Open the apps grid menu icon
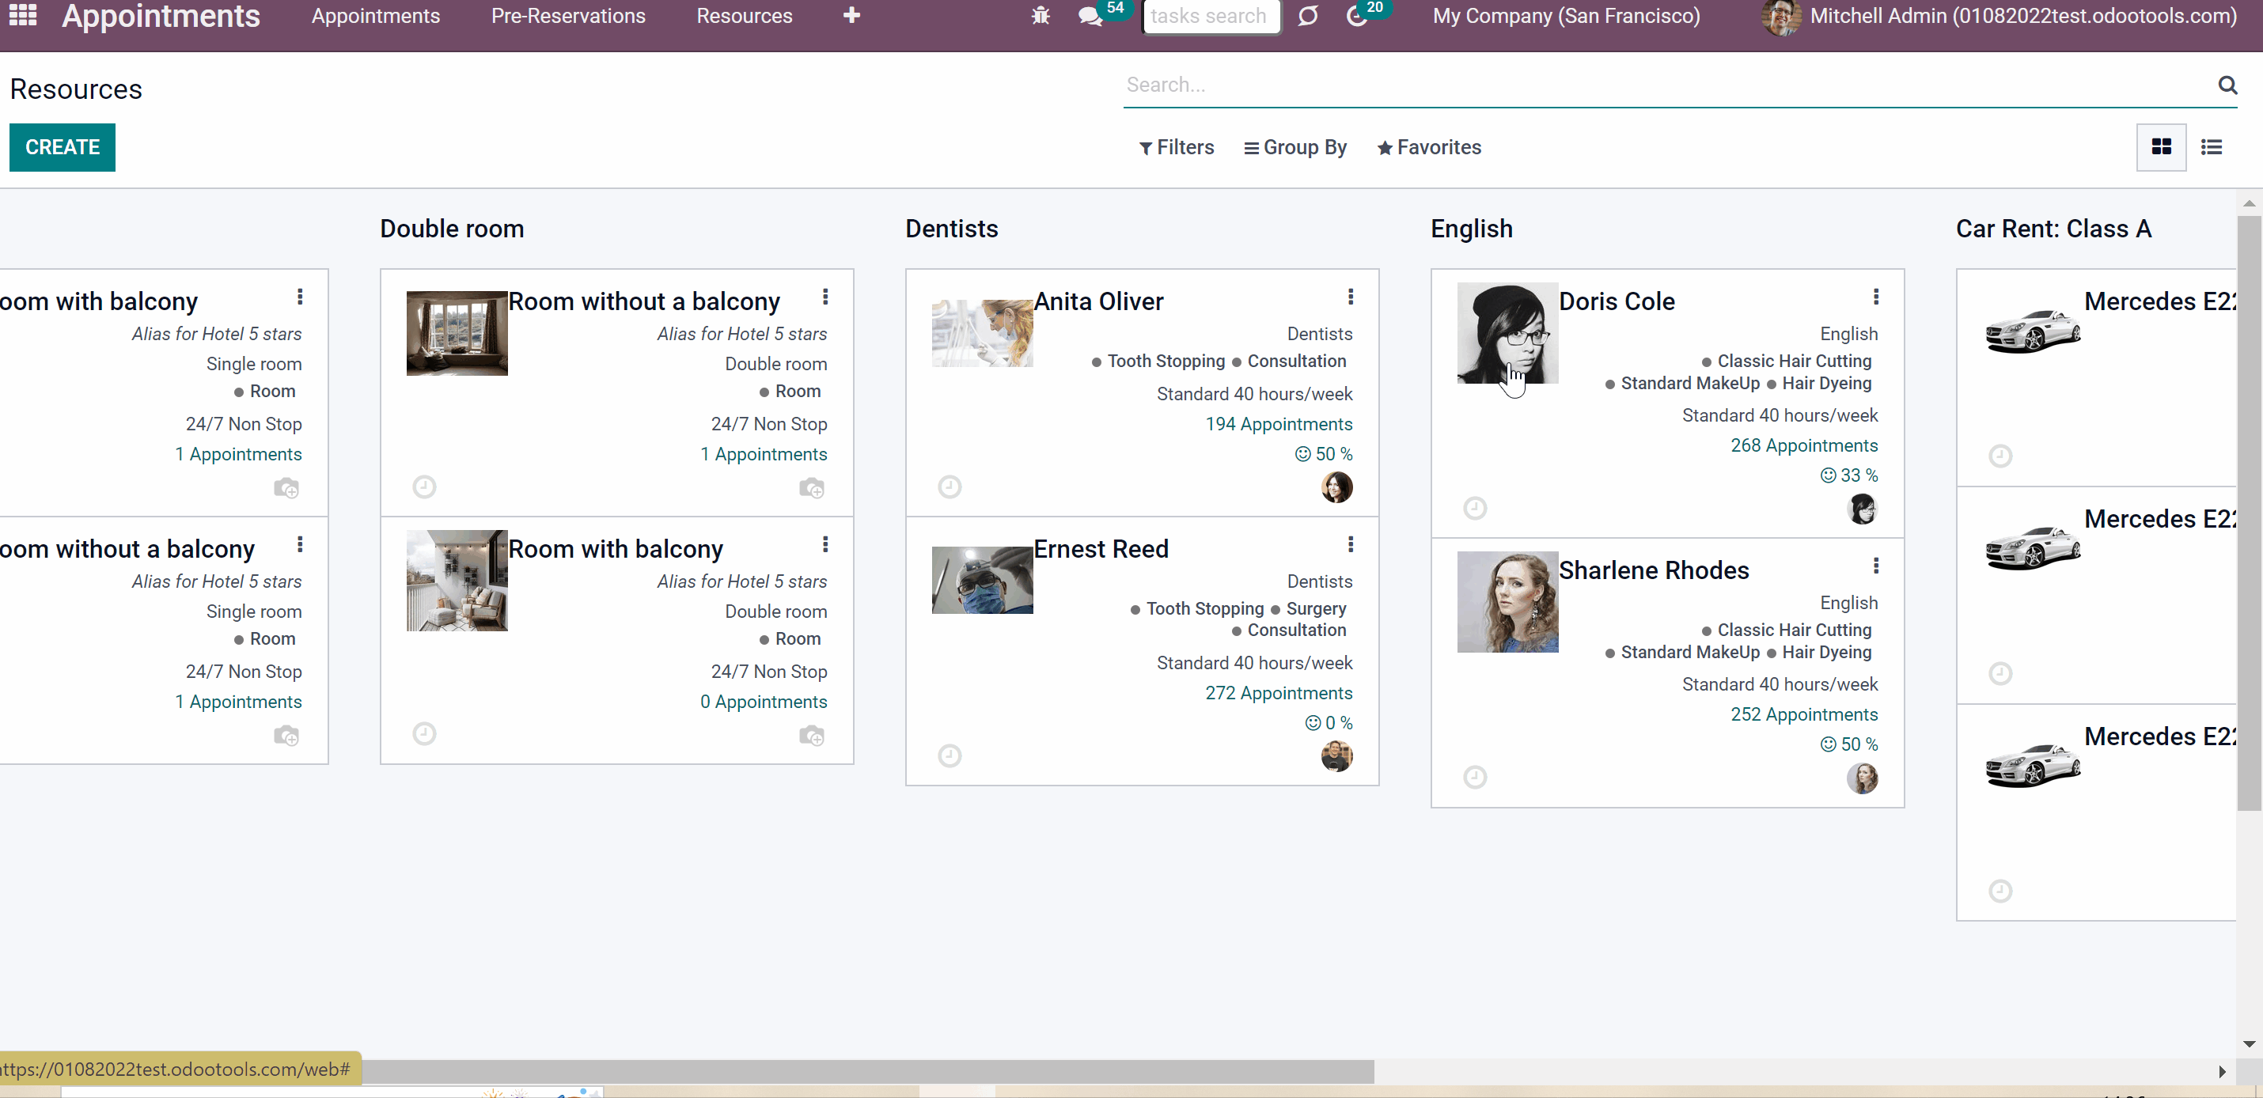The width and height of the screenshot is (2263, 1098). 23,15
